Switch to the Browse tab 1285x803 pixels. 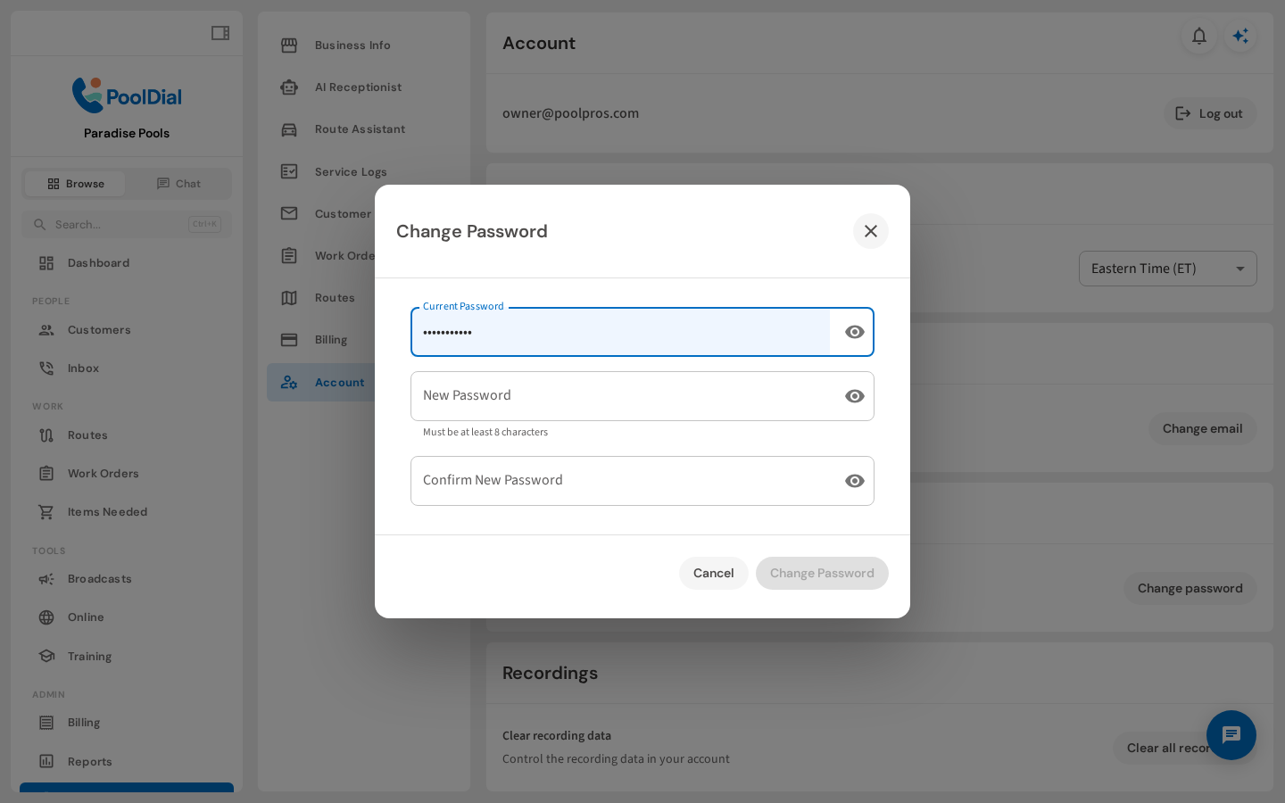click(75, 184)
